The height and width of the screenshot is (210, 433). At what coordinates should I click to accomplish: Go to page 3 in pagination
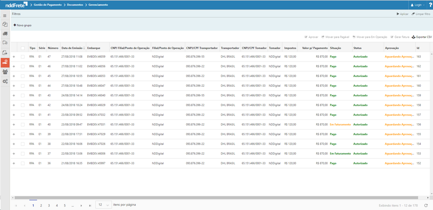pyautogui.click(x=49, y=205)
